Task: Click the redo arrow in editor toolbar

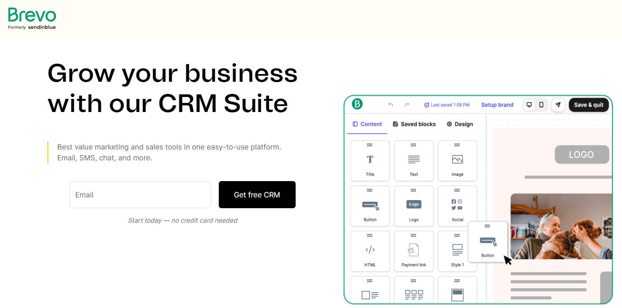Action: coord(407,105)
